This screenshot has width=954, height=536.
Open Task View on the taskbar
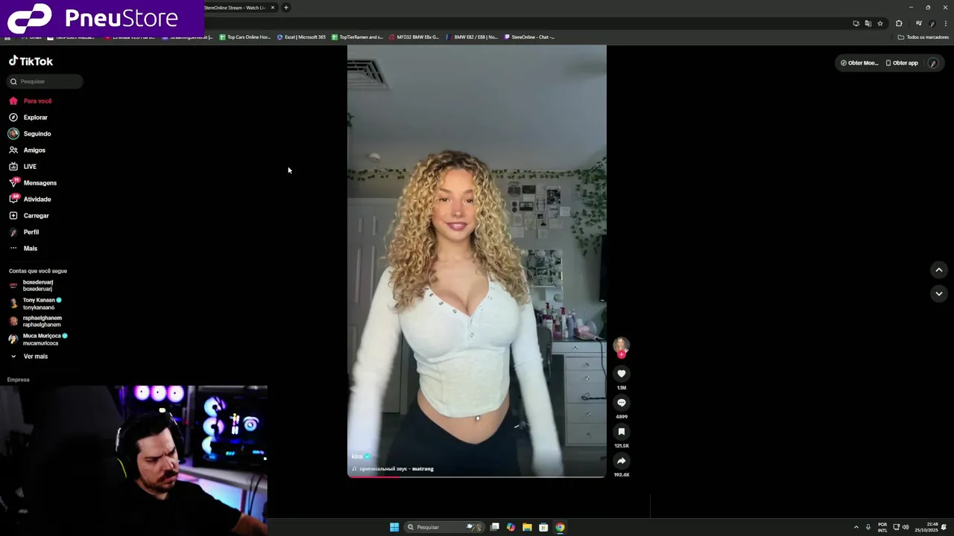(494, 527)
